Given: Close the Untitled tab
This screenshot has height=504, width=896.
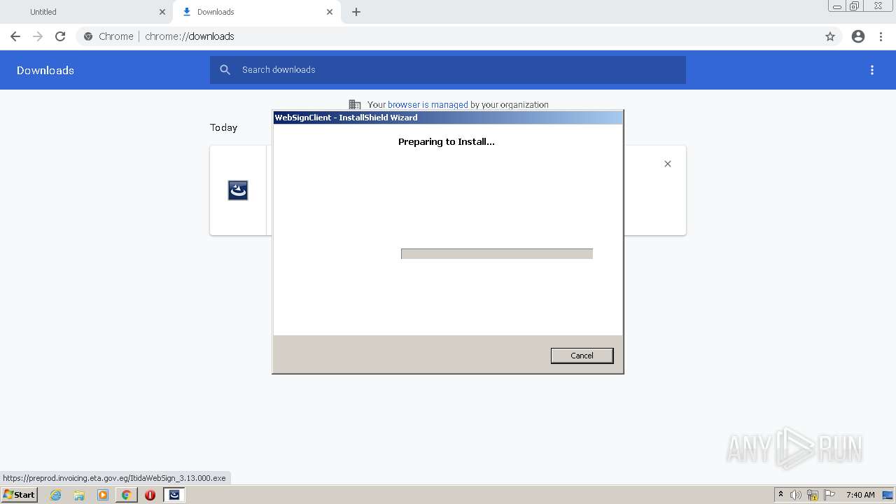Looking at the screenshot, I should [x=162, y=12].
